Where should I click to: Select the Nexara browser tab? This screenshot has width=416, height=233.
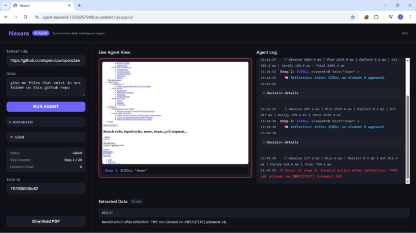click(x=42, y=5)
